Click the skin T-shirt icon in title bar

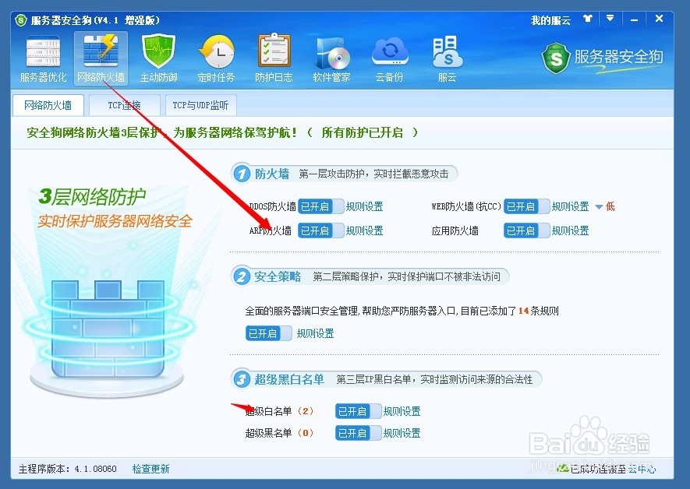click(587, 19)
